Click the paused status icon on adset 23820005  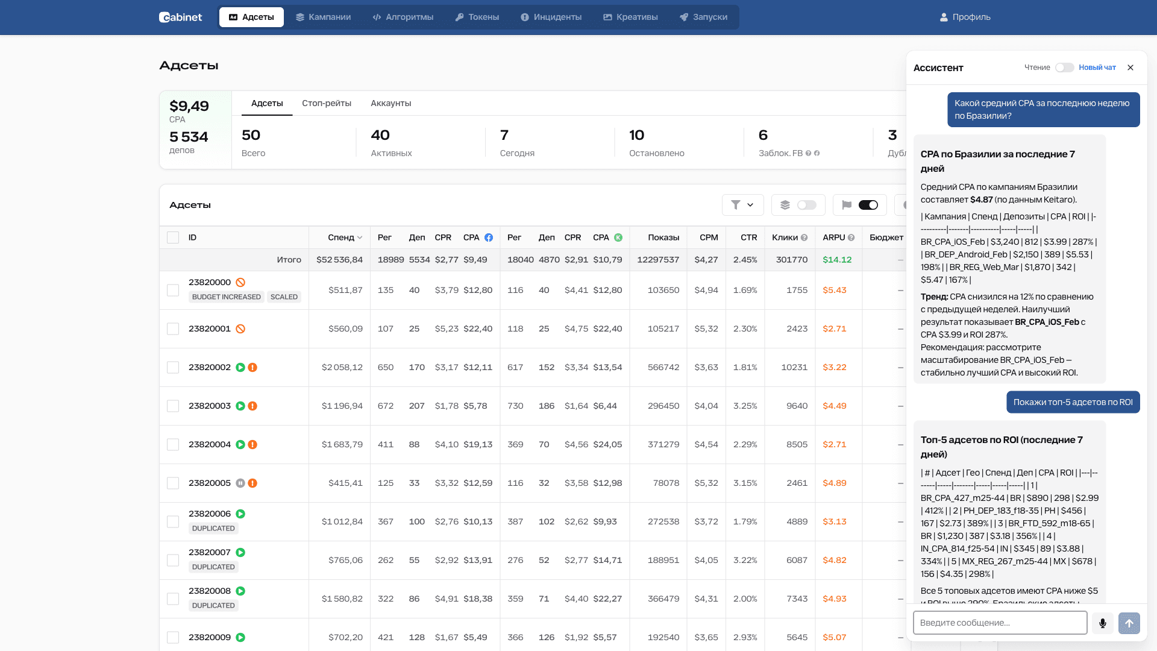[240, 483]
